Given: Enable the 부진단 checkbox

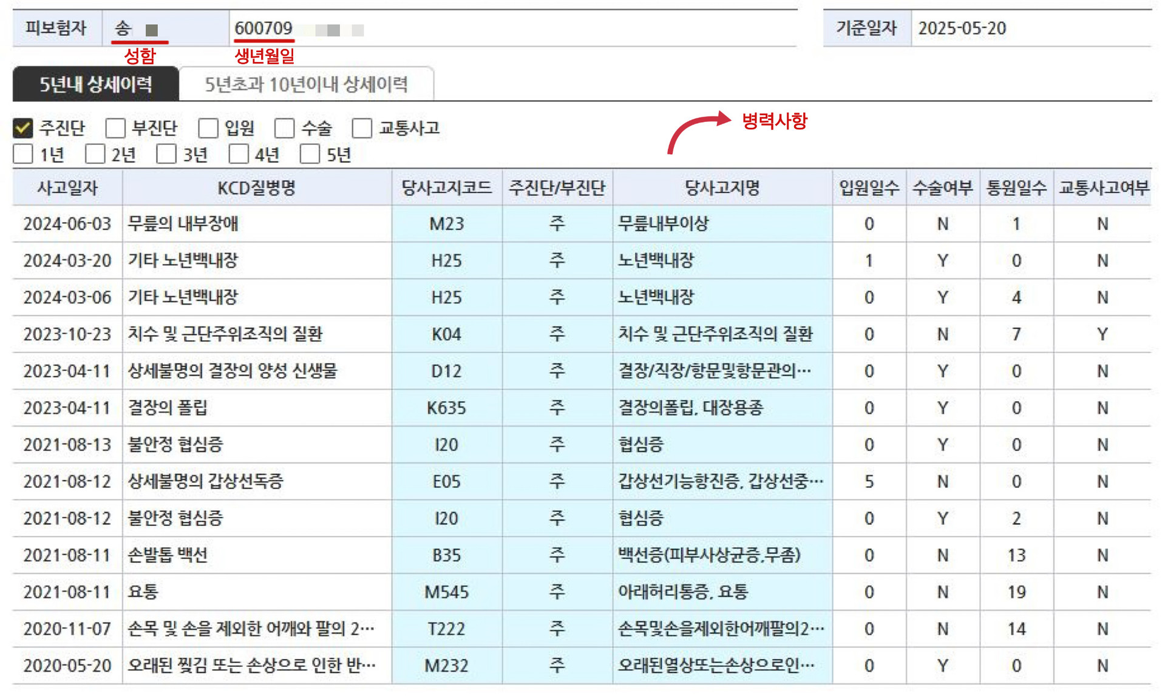Looking at the screenshot, I should pos(115,128).
